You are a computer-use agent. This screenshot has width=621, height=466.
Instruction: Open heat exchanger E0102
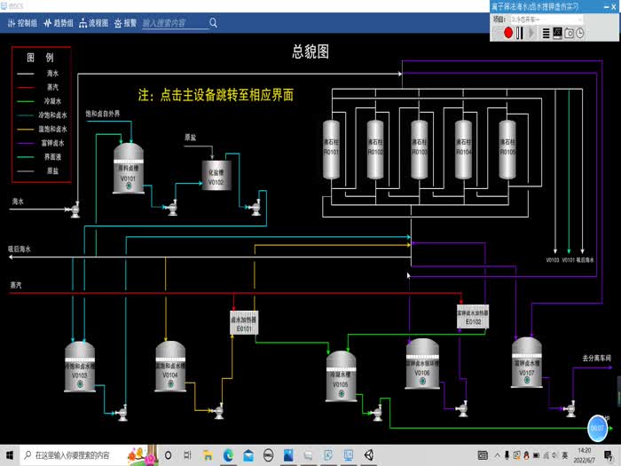click(x=472, y=317)
